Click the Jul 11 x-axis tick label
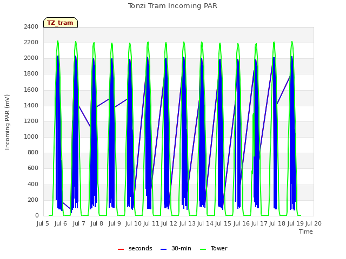The width and height of the screenshot is (346, 259). [x=151, y=223]
